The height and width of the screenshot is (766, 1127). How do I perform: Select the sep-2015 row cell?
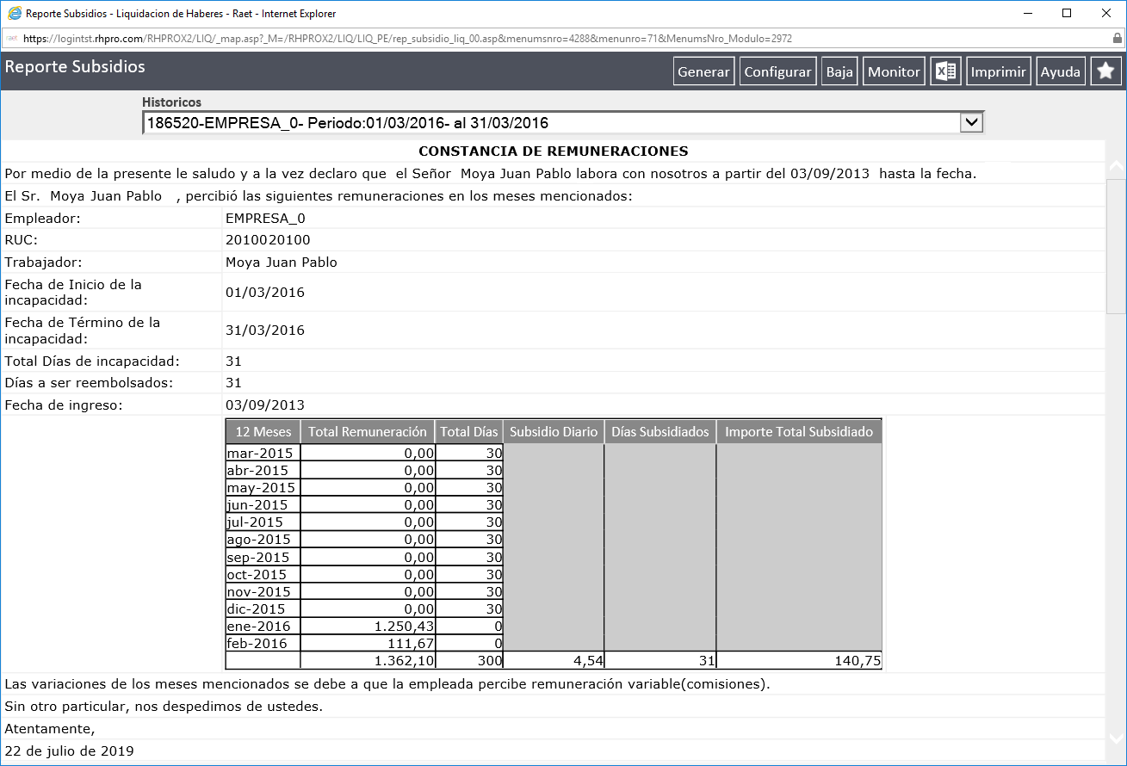pos(263,557)
